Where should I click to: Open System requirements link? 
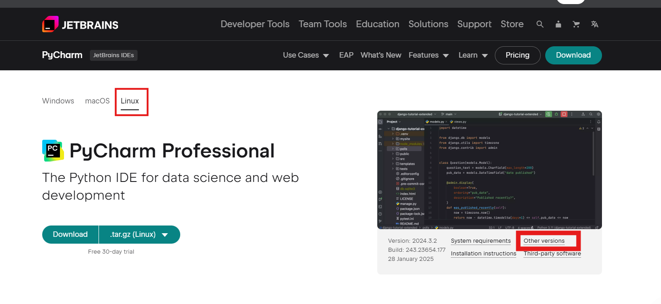[481, 241]
